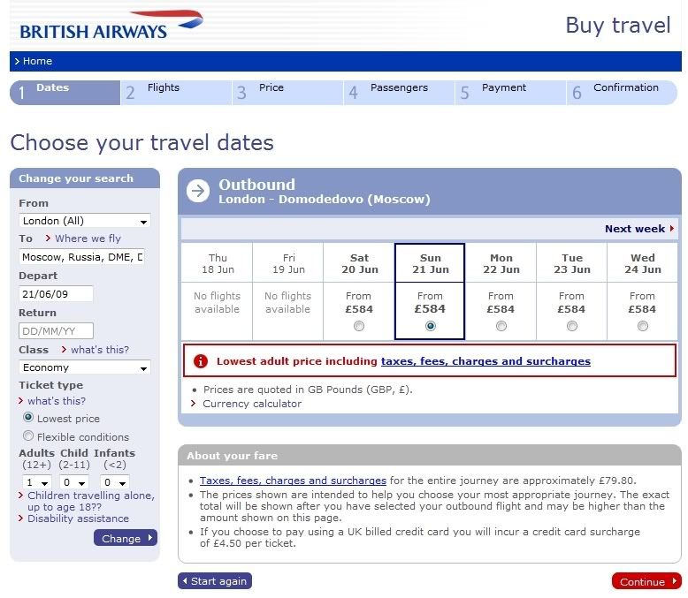This screenshot has height=598, width=688.
Task: Select the Mon 22 Jun fare radio
Action: click(501, 326)
